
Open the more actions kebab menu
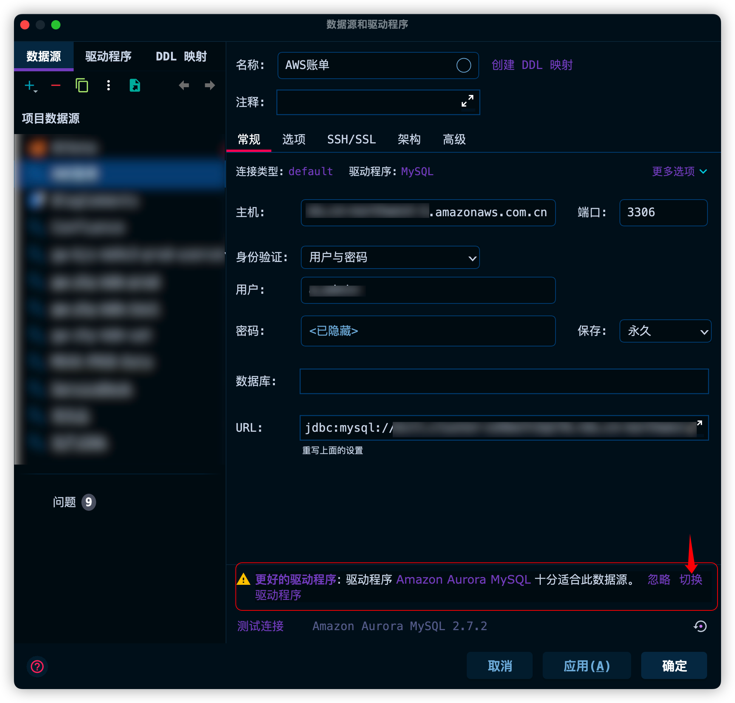pos(108,85)
